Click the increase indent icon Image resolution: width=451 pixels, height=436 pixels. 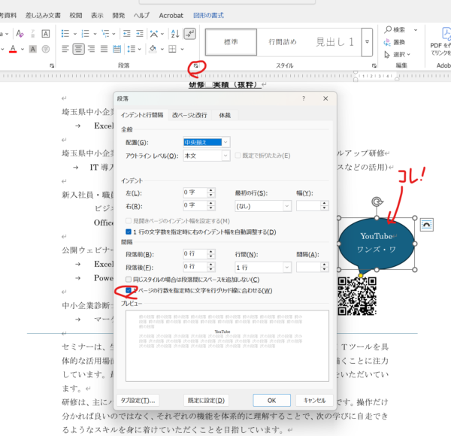pyautogui.click(x=139, y=33)
